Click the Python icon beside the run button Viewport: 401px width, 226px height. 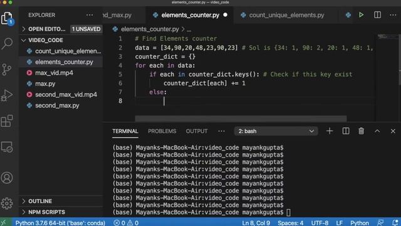[348, 15]
